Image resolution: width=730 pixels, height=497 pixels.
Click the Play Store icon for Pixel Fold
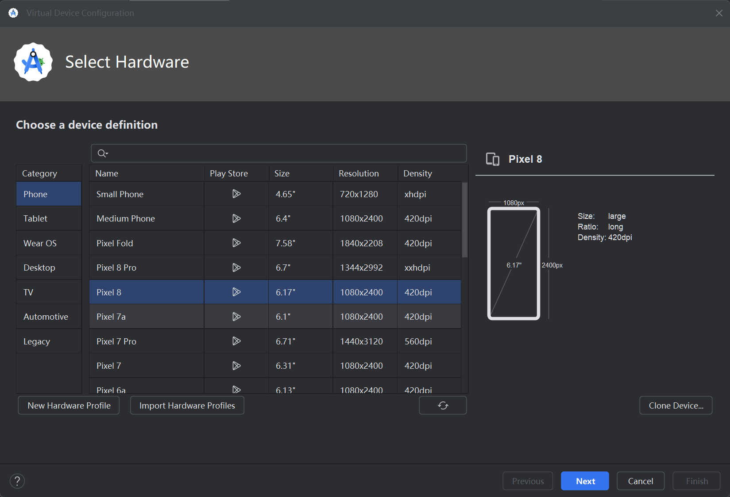coord(236,243)
